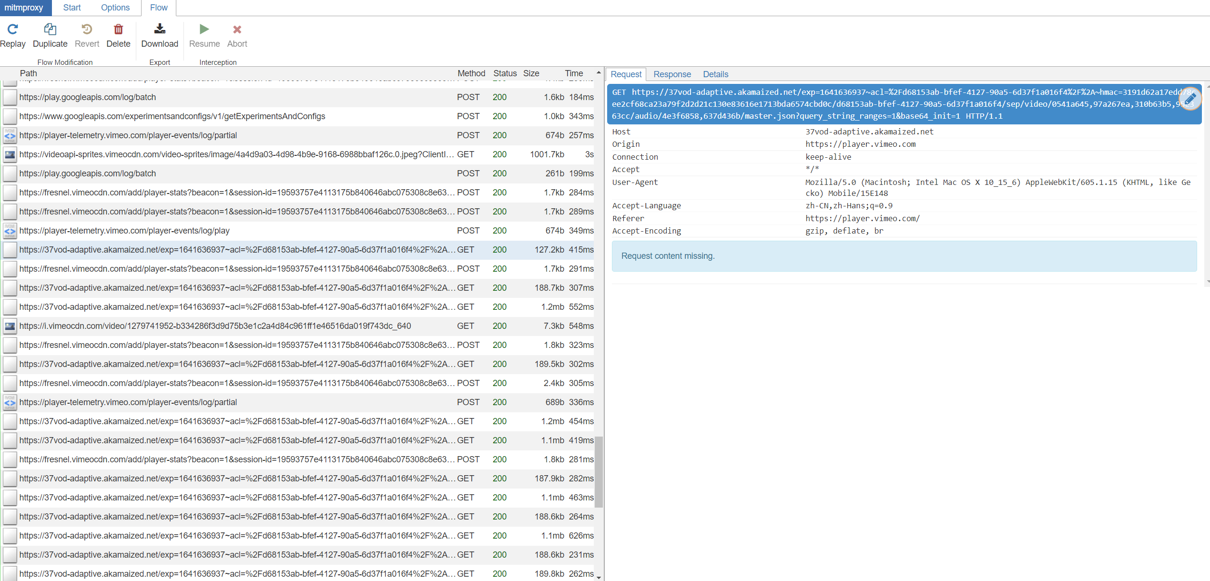Click the Download export icon
The height and width of the screenshot is (581, 1210).
click(160, 30)
